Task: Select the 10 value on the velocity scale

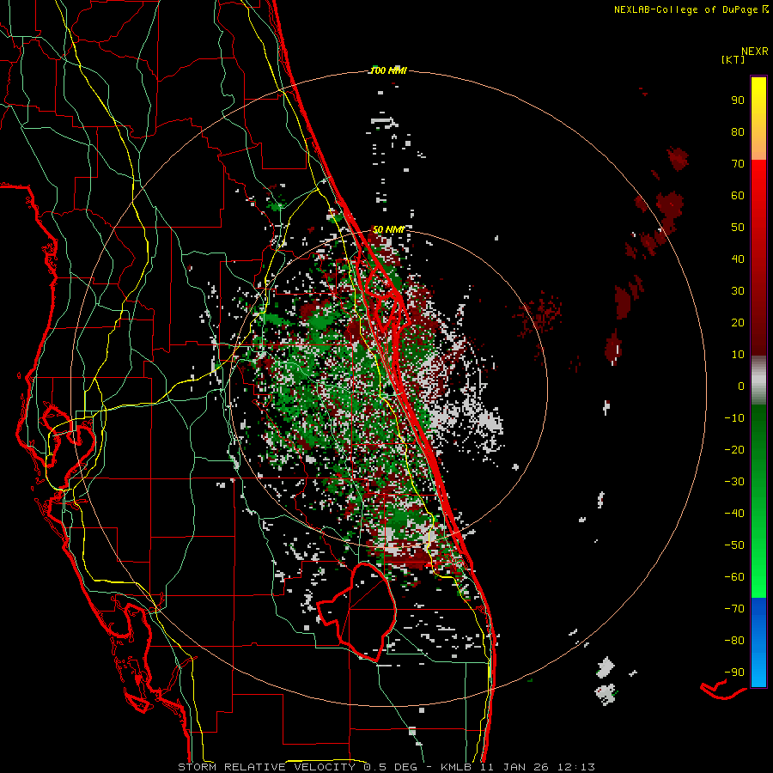Action: tap(738, 355)
